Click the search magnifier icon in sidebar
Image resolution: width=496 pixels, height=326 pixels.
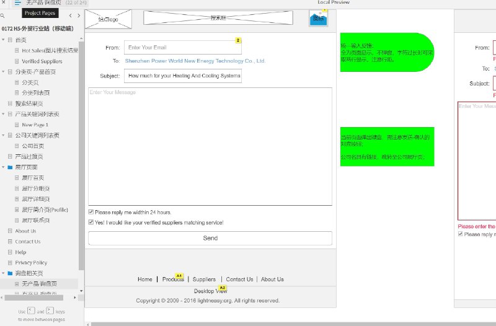[2, 15]
